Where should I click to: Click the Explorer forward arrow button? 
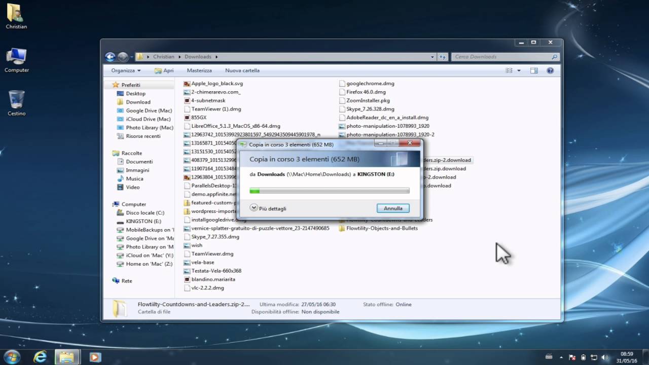[123, 57]
